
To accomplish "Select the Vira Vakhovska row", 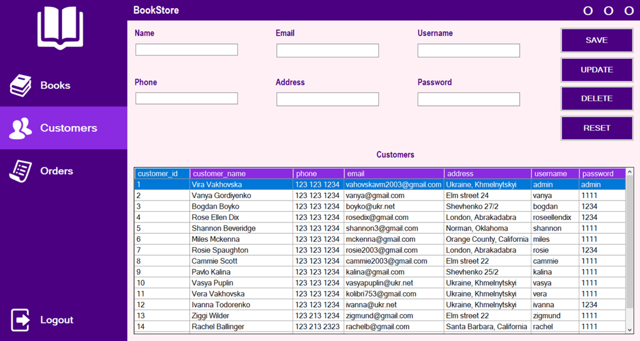I will (x=380, y=184).
